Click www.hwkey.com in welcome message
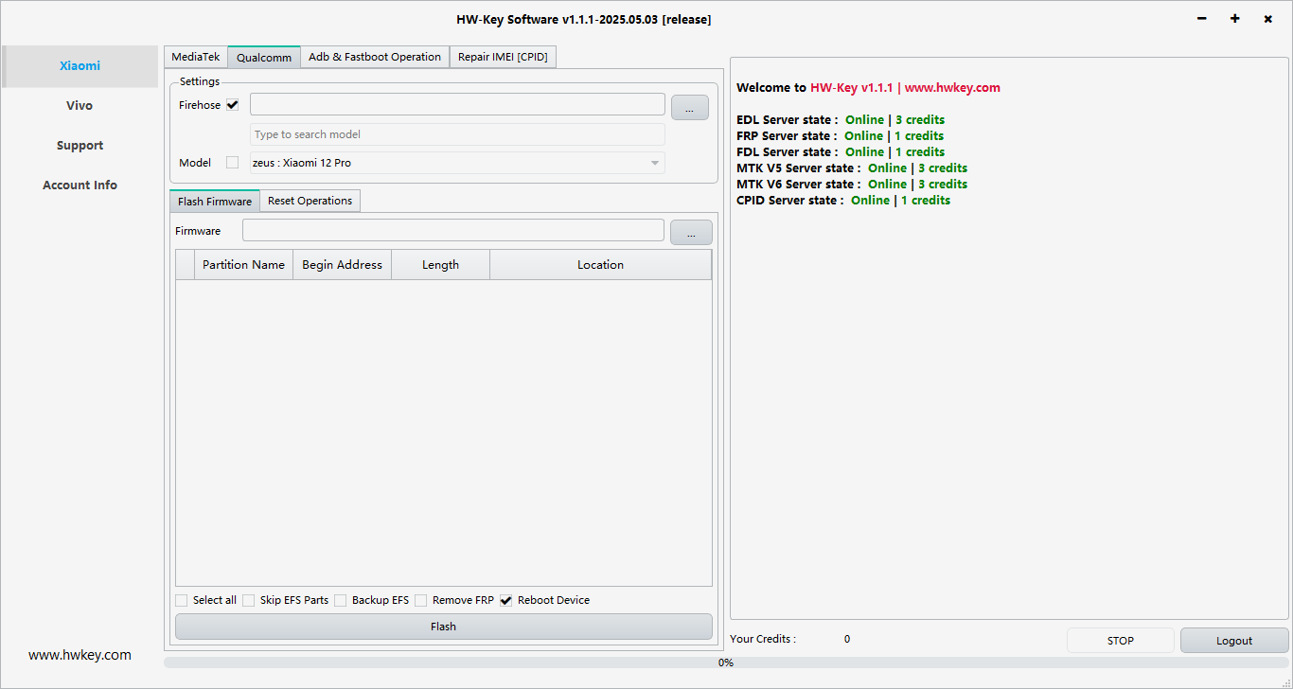This screenshot has height=689, width=1293. click(952, 87)
